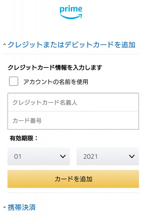Click the blue prime wordmark text

71,9
